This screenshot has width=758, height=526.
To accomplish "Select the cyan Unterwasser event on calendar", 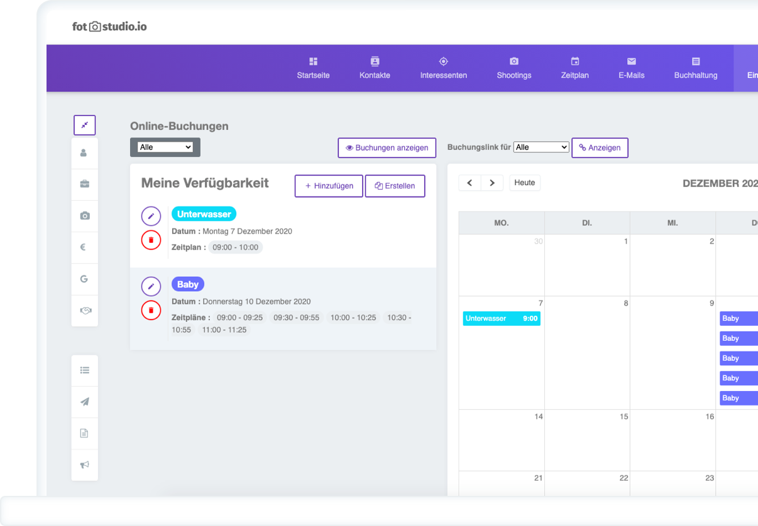I will [x=501, y=318].
